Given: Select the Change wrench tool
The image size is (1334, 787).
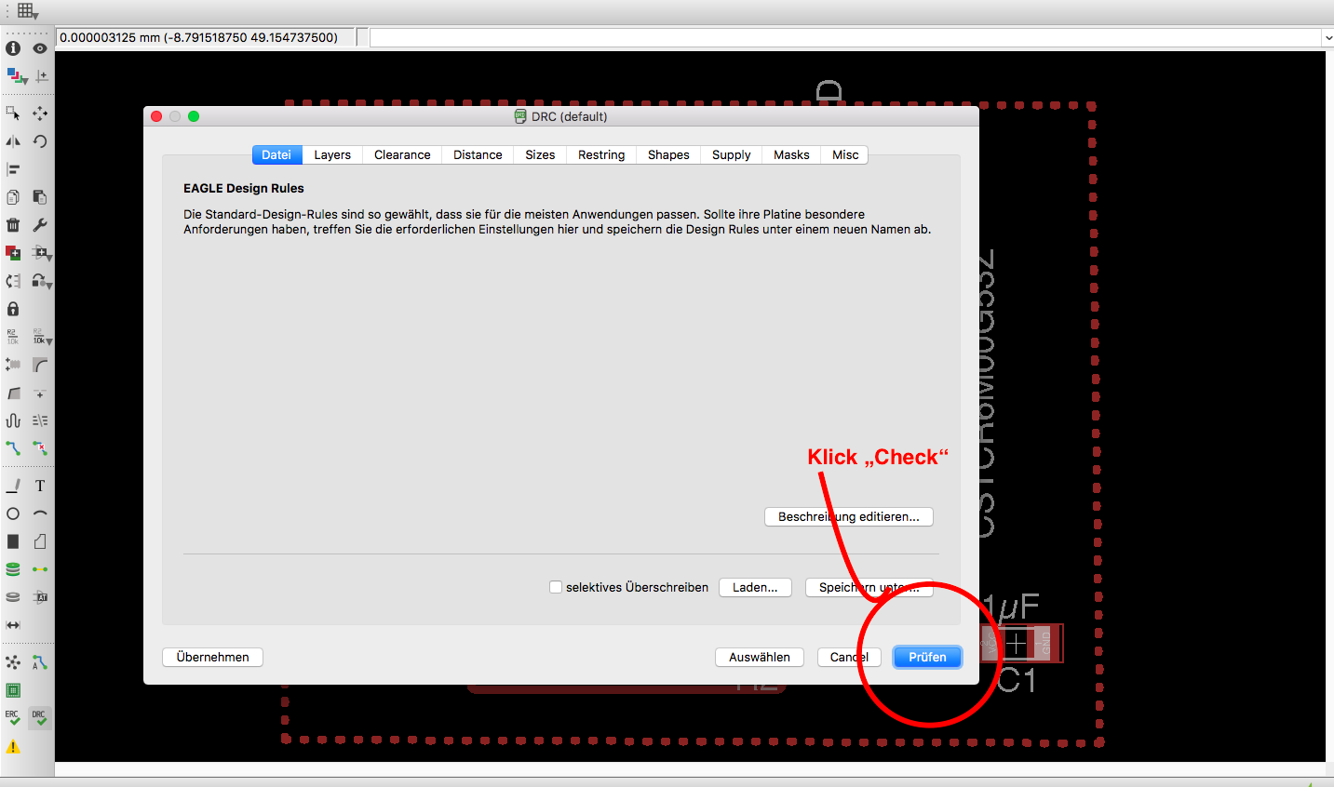Looking at the screenshot, I should (x=40, y=225).
